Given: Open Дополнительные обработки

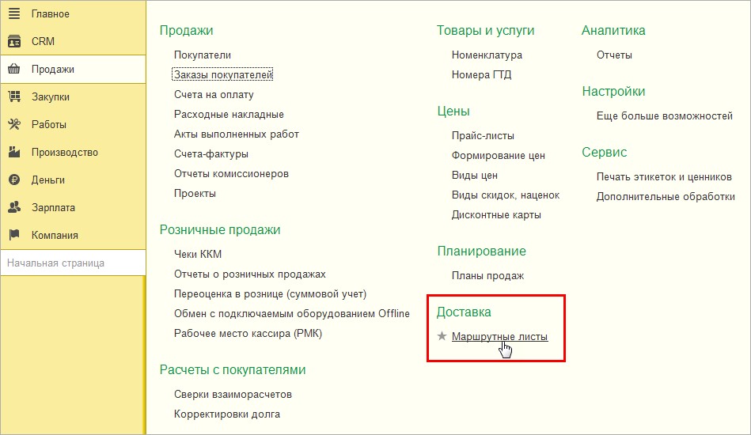Looking at the screenshot, I should pos(666,197).
